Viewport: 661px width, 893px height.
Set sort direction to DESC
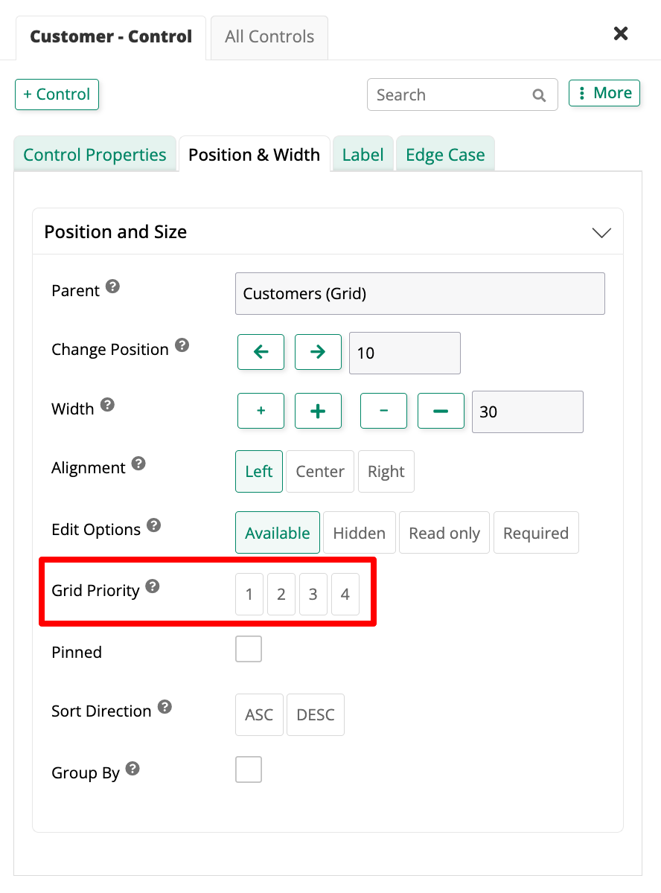point(316,714)
